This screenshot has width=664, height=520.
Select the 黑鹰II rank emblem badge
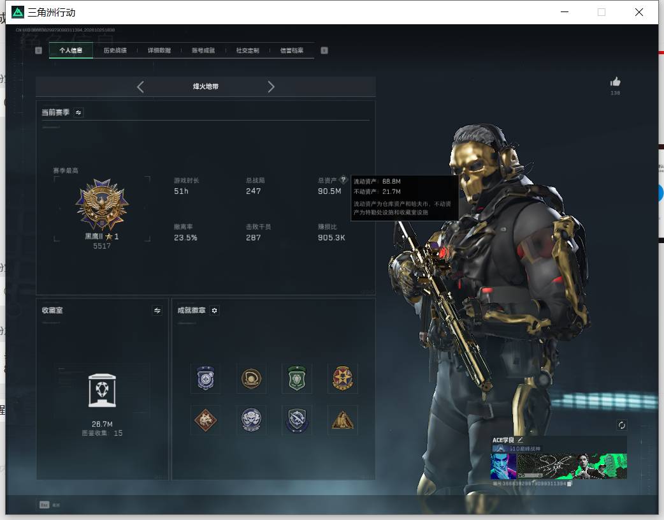pyautogui.click(x=102, y=205)
